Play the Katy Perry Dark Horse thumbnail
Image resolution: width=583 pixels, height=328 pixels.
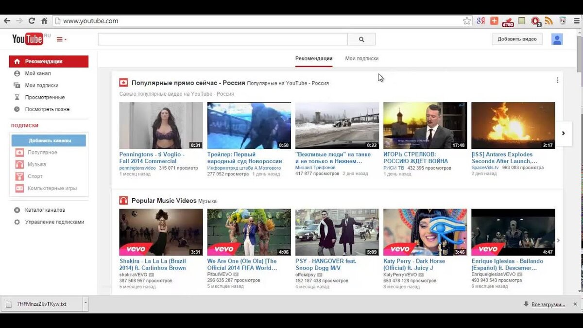(425, 232)
